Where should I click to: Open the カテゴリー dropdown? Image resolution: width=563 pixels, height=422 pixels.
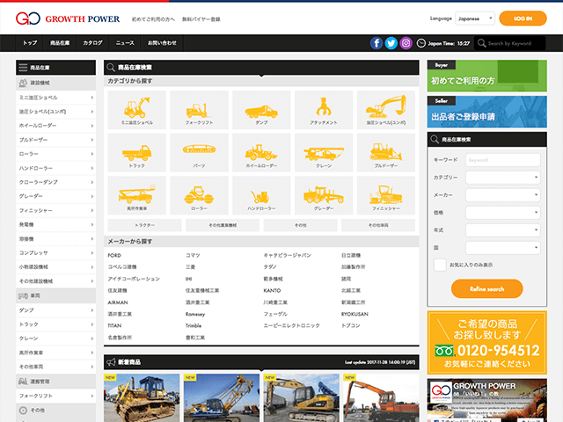[x=502, y=178]
